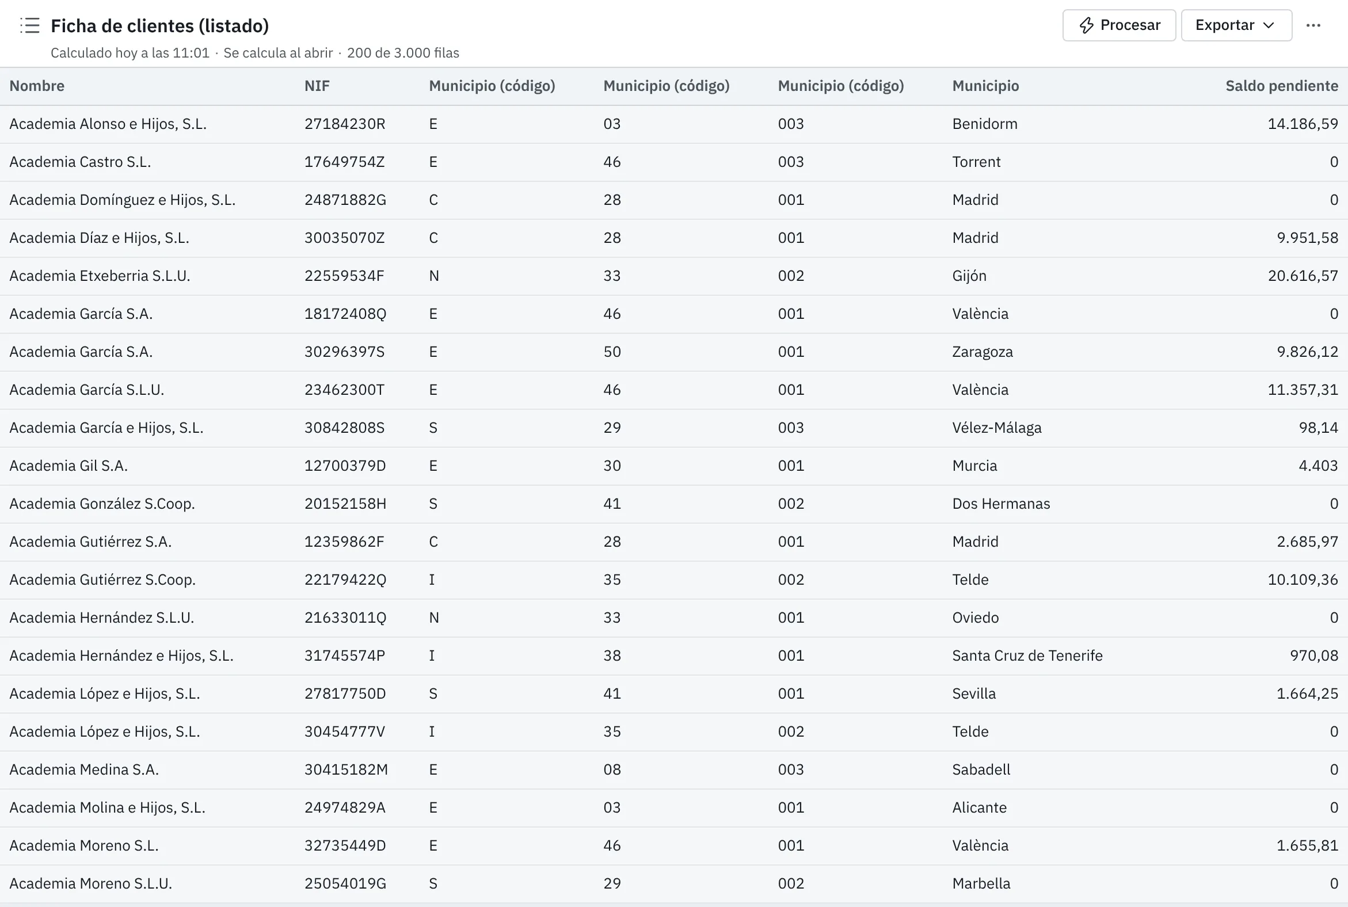Sort by the Nombre column header
Image resolution: width=1348 pixels, height=907 pixels.
(37, 86)
